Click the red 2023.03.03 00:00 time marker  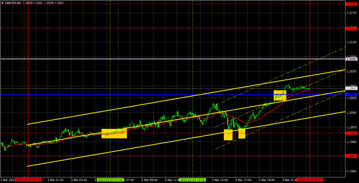point(28,180)
